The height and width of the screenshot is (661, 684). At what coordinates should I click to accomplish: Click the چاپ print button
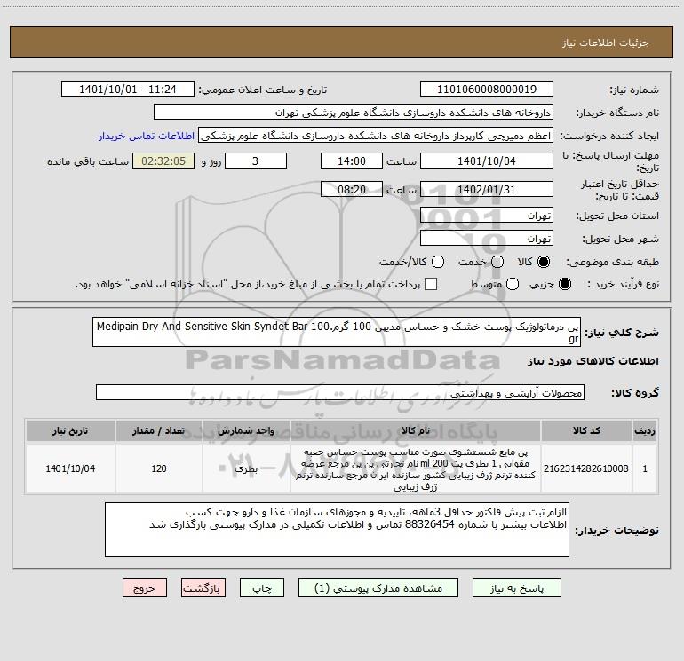[262, 588]
